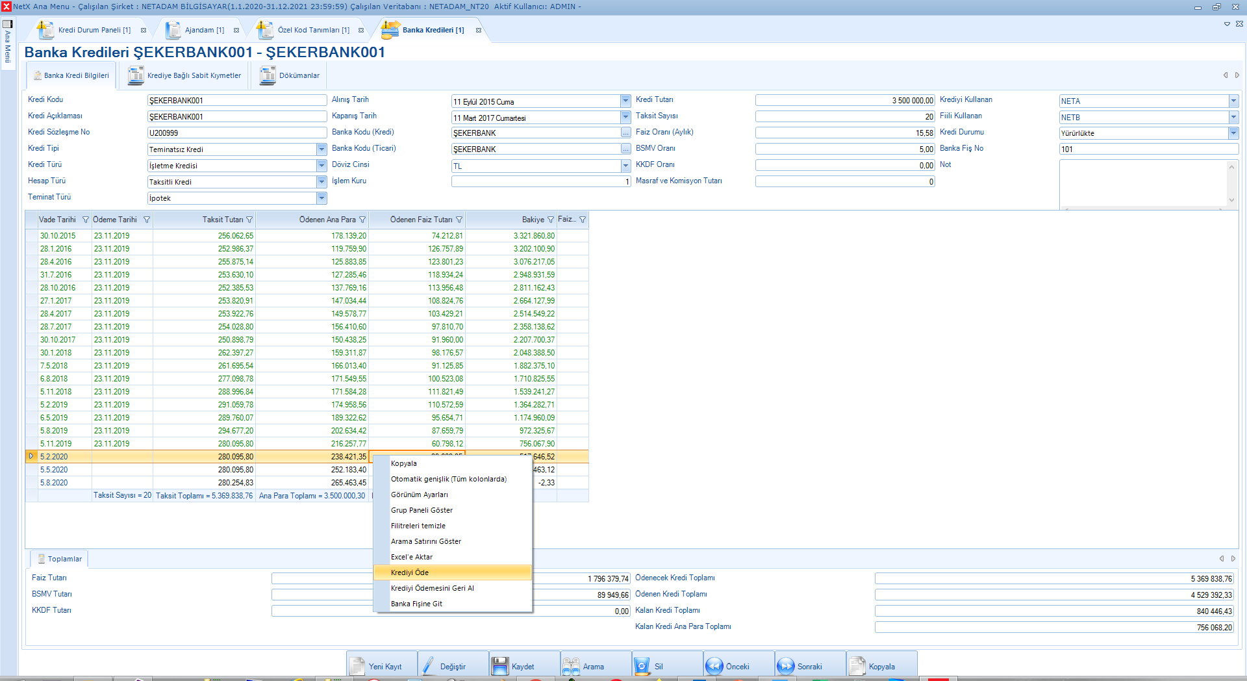Click the Banka Fiş No field

coord(1149,149)
